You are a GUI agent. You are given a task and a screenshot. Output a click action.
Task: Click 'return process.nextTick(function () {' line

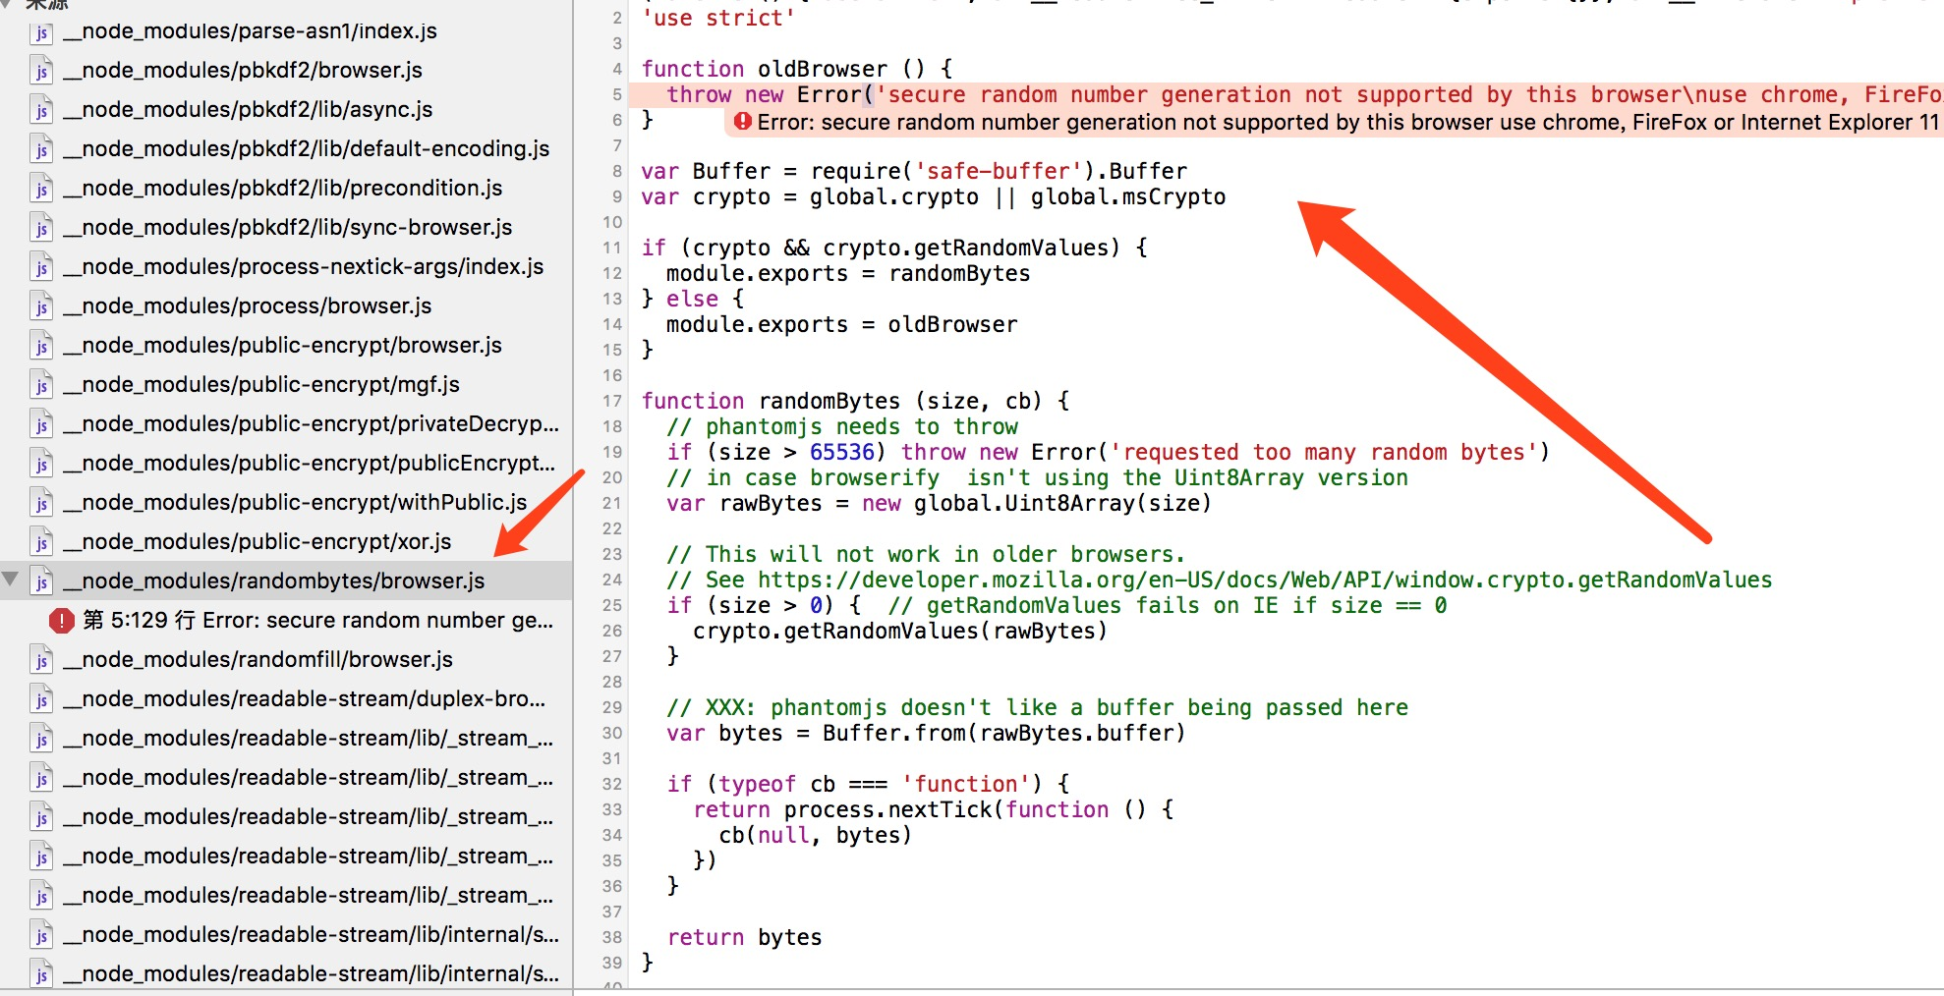[934, 809]
